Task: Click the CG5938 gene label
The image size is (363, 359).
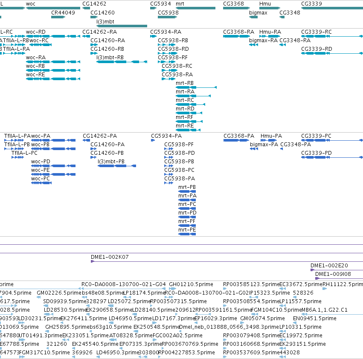Action: [x=168, y=13]
